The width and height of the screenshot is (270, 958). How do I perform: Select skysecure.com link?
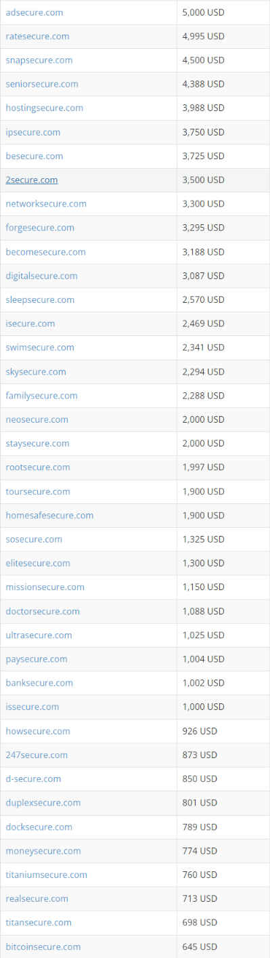click(36, 371)
